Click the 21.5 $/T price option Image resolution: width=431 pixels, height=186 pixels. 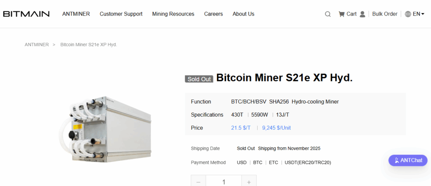click(x=241, y=128)
